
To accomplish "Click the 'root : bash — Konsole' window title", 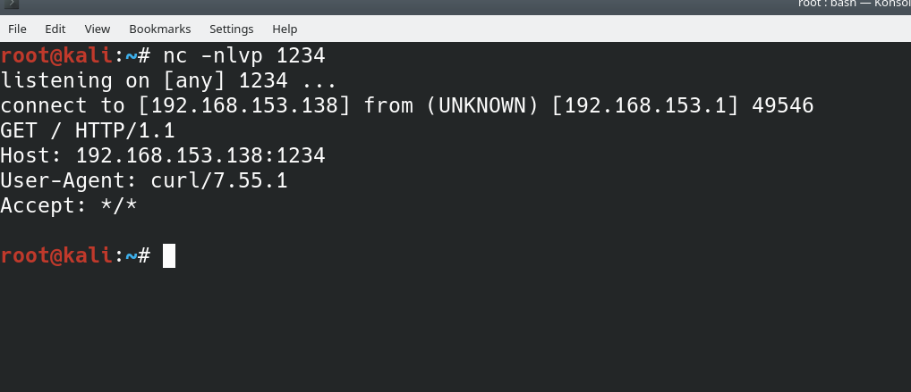I will [854, 5].
